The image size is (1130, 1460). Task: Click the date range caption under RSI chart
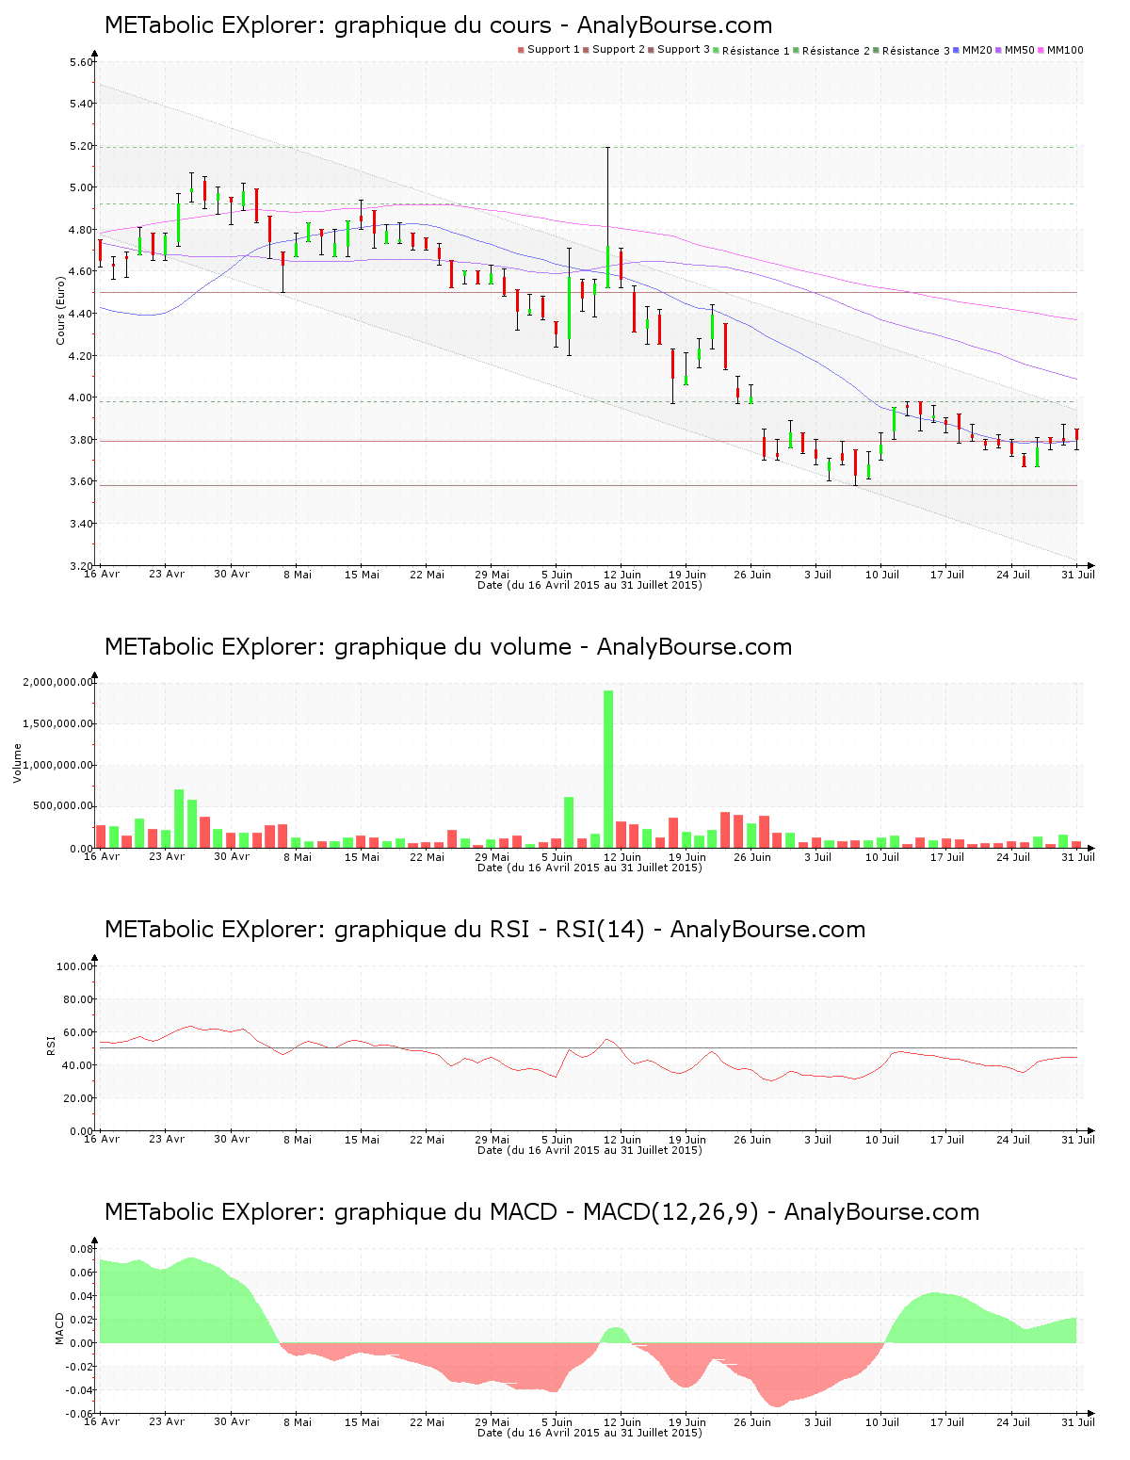click(589, 1150)
